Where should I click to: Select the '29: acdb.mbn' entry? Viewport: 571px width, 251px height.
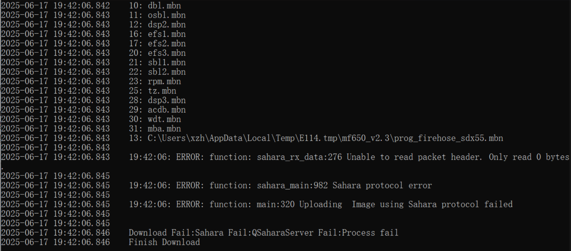point(157,110)
